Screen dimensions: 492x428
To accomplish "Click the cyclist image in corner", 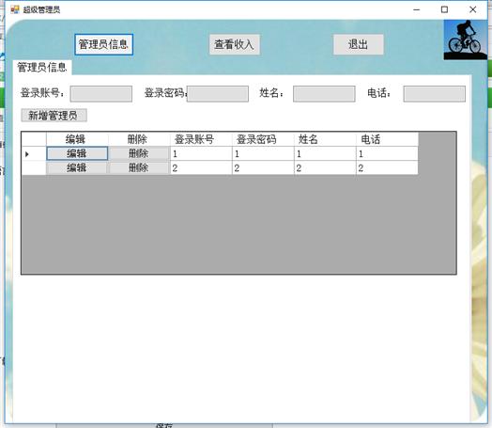I will (x=466, y=40).
